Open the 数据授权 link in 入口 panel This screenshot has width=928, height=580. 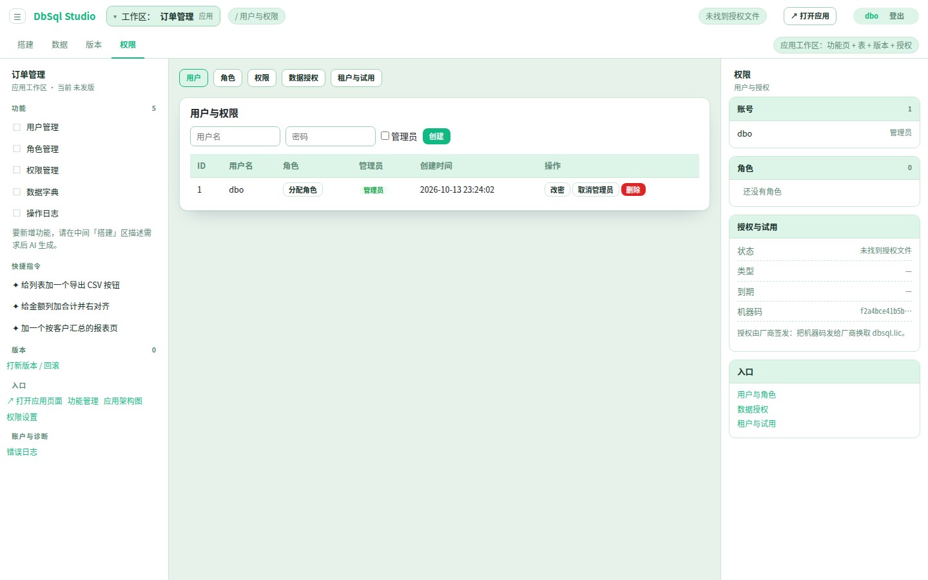[x=753, y=409]
